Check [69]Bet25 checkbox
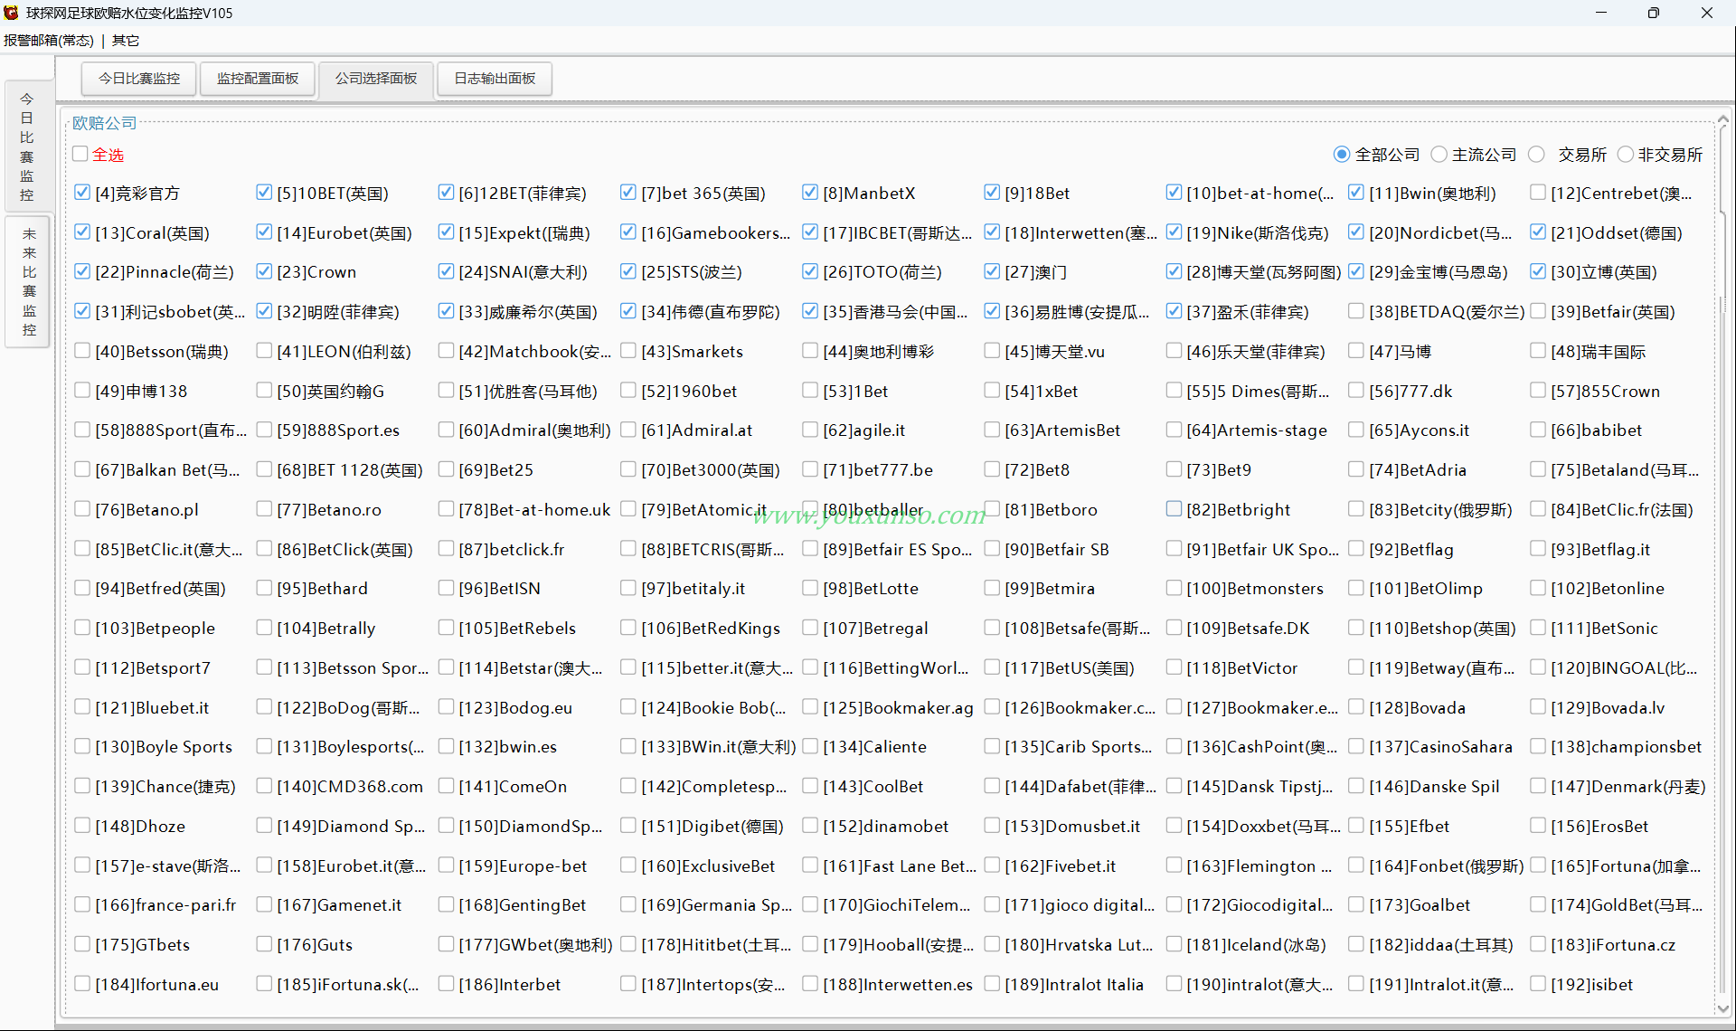Image resolution: width=1736 pixels, height=1031 pixels. point(446,469)
